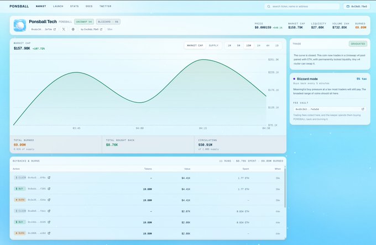Image resolution: width=376 pixels, height=245 pixels.
Task: Click the Burned 69.09M header stat
Action: click(x=361, y=26)
